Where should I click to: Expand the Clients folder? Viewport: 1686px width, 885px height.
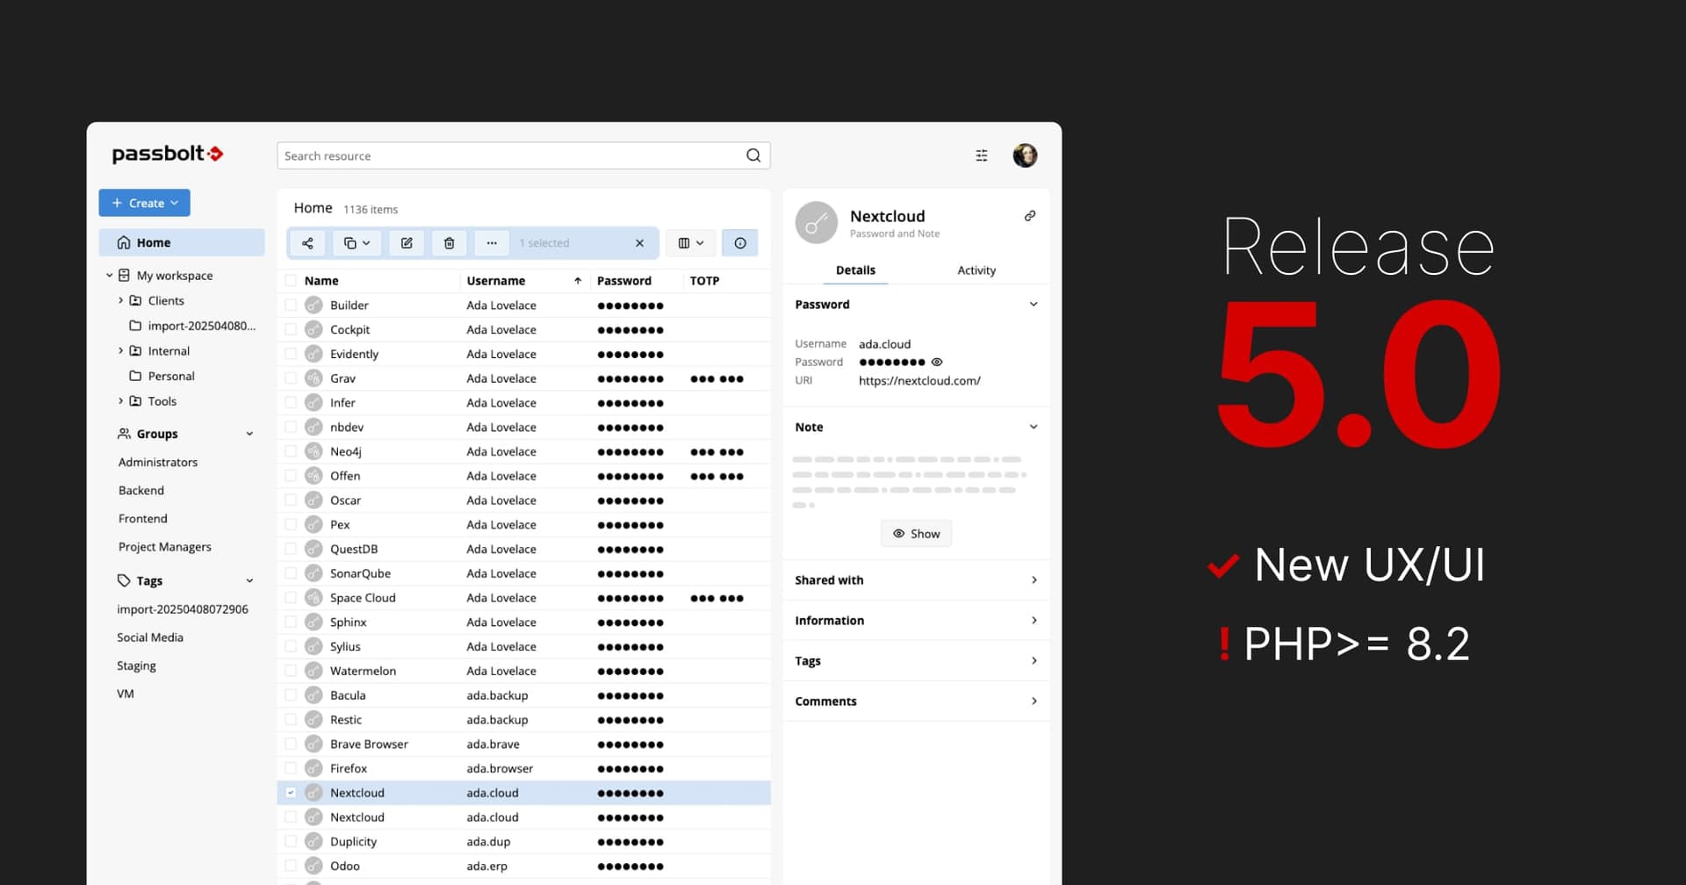pos(121,300)
